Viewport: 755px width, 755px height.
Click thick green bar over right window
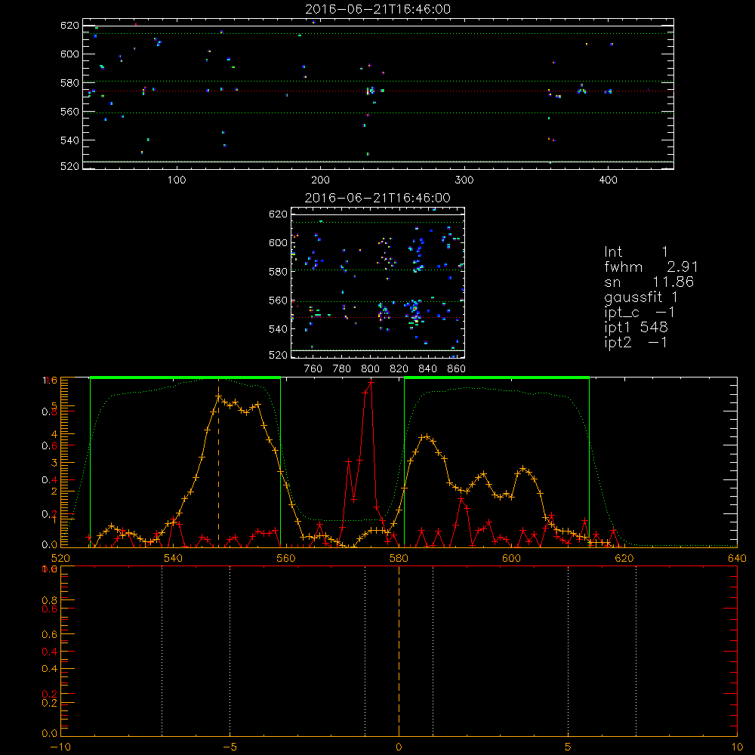tap(497, 377)
